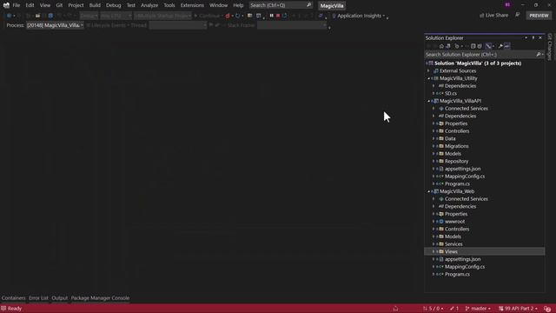This screenshot has height=313, width=556.
Task: Select MagicVilla_Web Connected Services node
Action: (x=467, y=199)
